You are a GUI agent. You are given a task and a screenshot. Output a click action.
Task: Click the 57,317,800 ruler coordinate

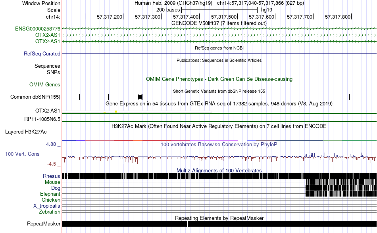(338, 17)
